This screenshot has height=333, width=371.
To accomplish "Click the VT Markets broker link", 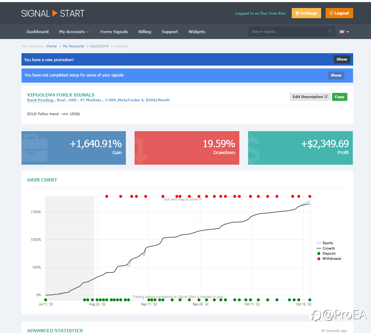I will tap(91, 100).
